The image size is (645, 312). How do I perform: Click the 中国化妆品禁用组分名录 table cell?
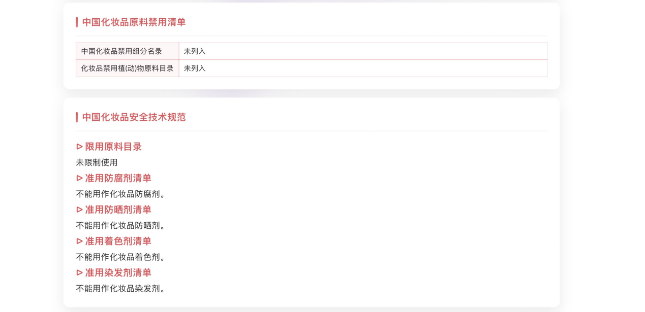[x=121, y=51]
